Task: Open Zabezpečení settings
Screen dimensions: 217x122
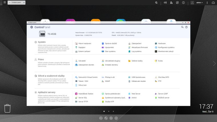Action: (135, 44)
